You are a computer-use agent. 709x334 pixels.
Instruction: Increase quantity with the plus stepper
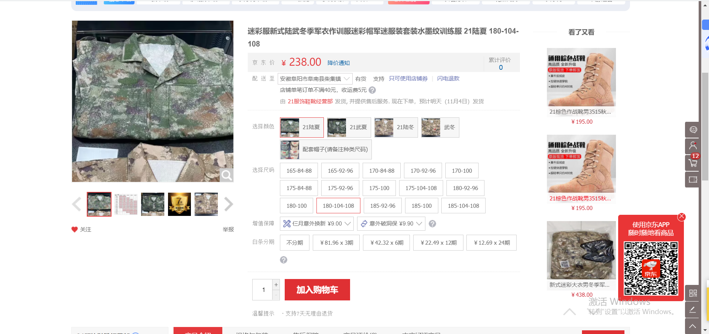click(x=276, y=285)
